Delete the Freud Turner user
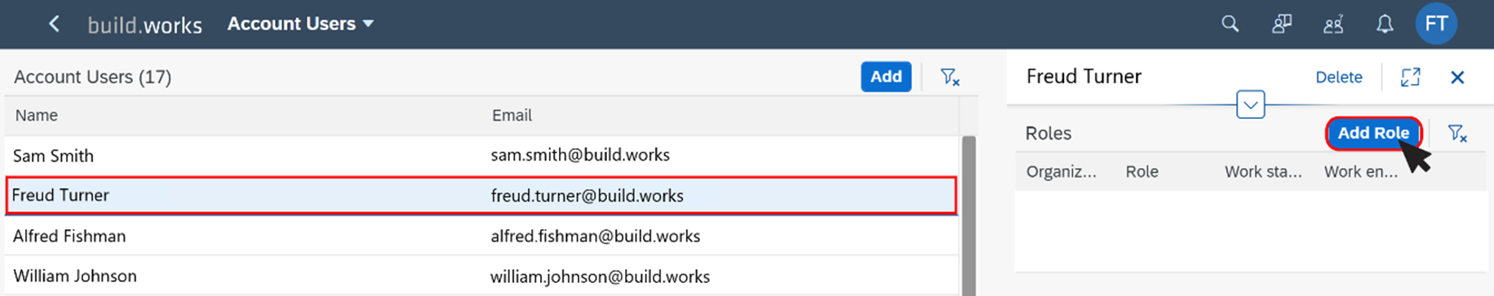The height and width of the screenshot is (296, 1494). click(x=1339, y=77)
